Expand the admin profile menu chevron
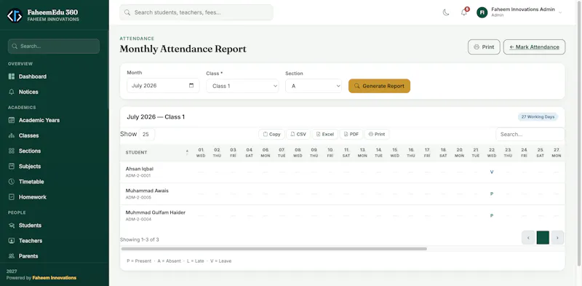The width and height of the screenshot is (582, 286). coord(560,12)
